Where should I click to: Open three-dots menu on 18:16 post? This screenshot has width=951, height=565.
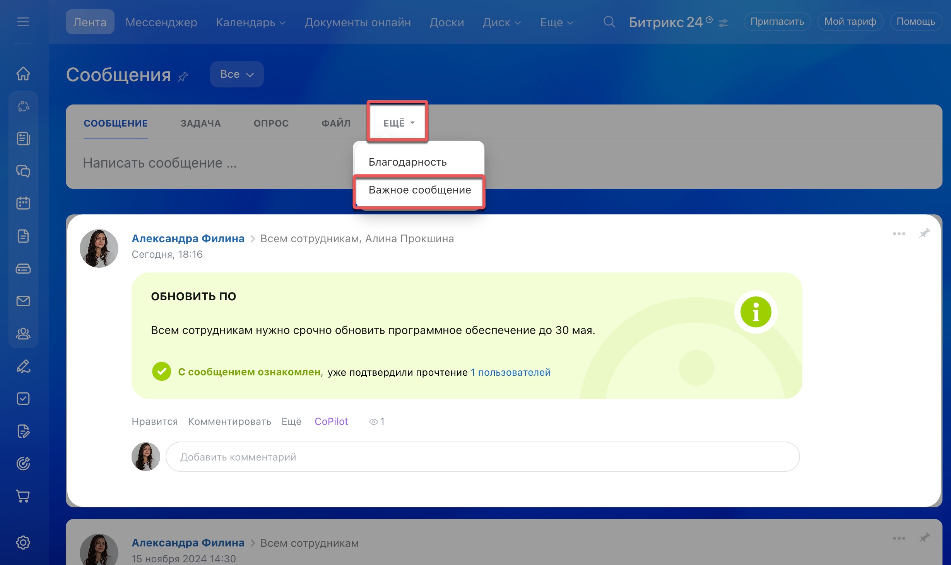[899, 233]
